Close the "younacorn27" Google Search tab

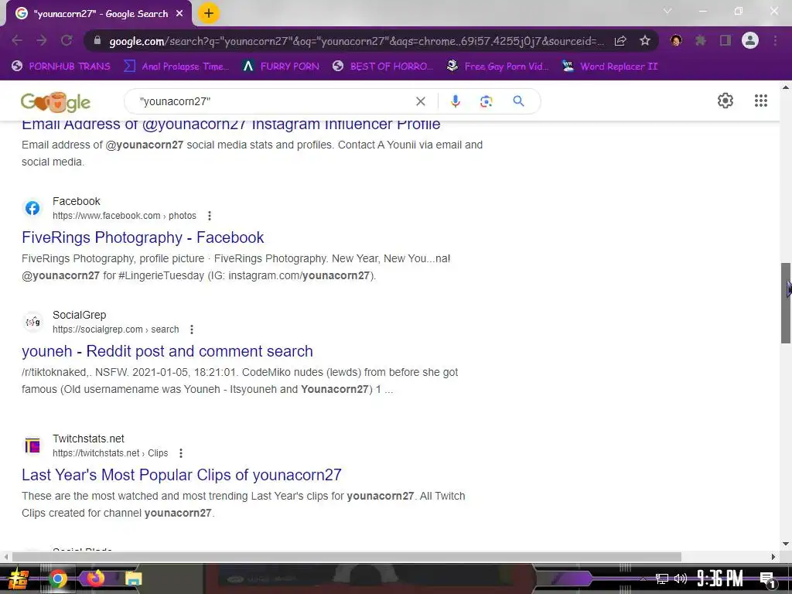click(179, 14)
